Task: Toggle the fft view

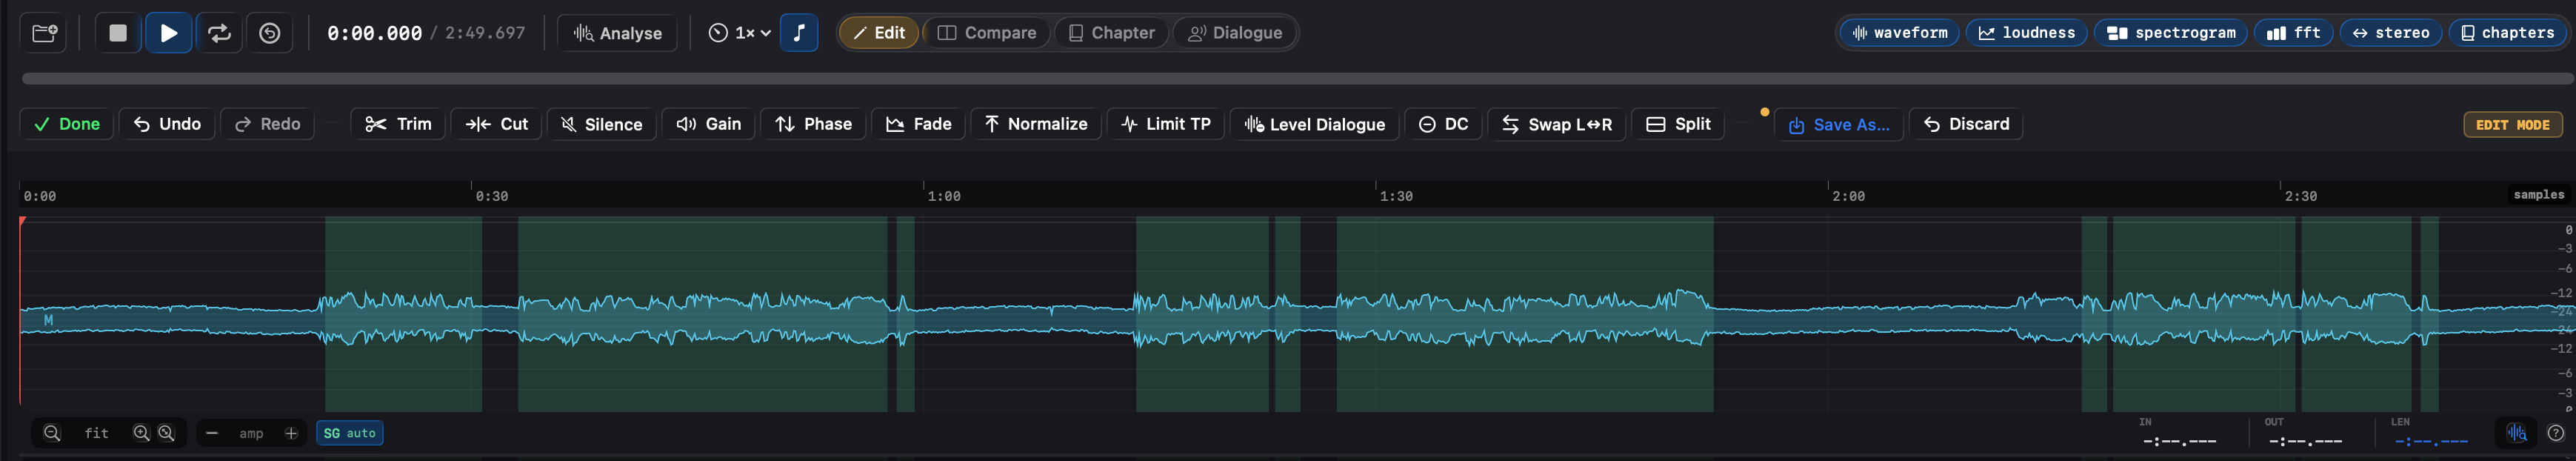Action: pos(2294,33)
